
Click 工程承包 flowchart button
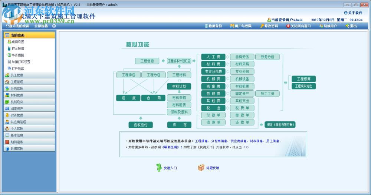click(x=128, y=75)
